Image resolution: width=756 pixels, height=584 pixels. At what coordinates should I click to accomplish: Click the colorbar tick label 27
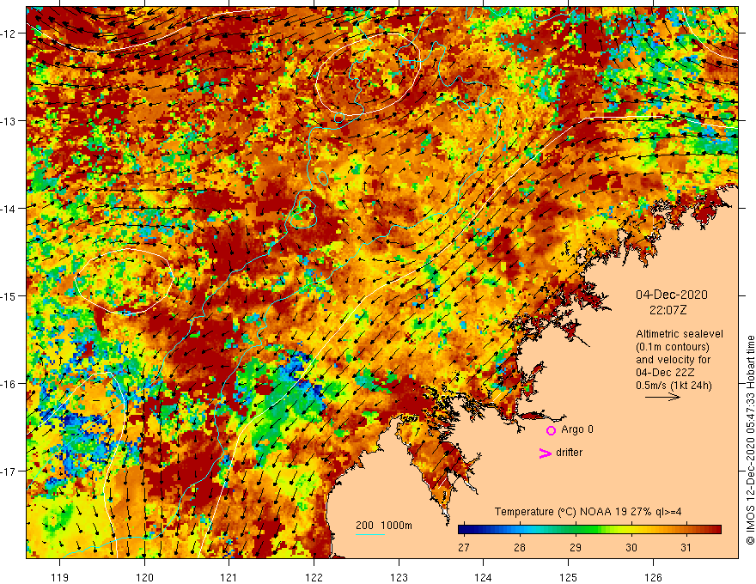[x=464, y=548]
